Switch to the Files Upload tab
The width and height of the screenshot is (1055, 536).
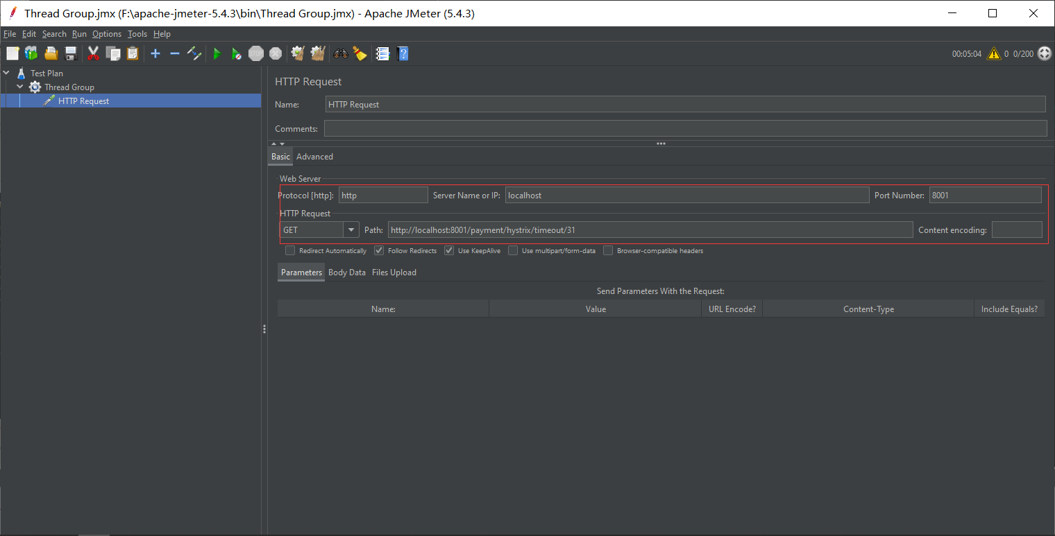click(x=394, y=273)
